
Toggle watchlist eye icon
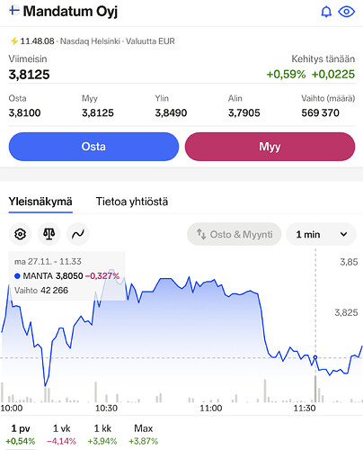pos(347,12)
